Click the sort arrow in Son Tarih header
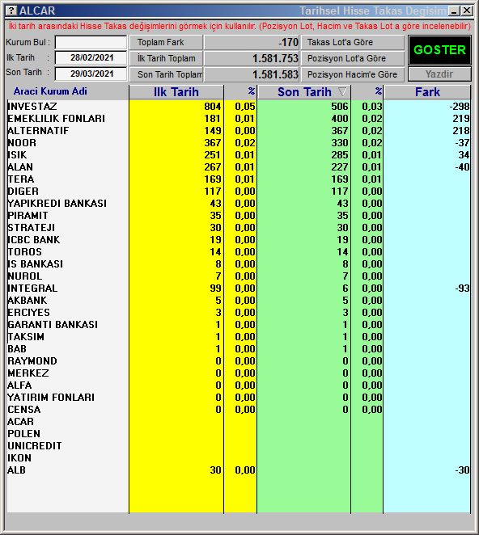479x535 pixels. click(x=342, y=91)
